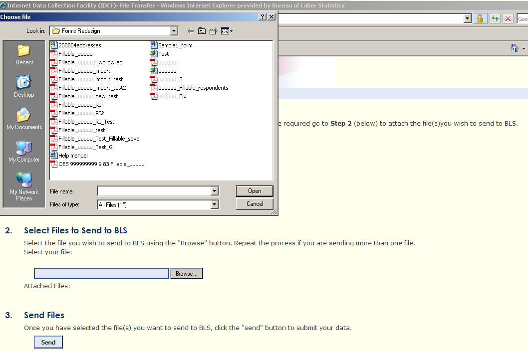Open the Files of type dropdown
The image size is (528, 352).
[215, 204]
